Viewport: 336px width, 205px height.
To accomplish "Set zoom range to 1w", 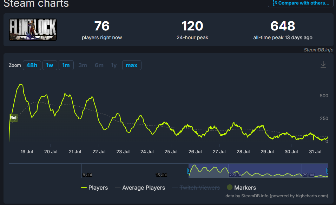I will click(x=50, y=65).
